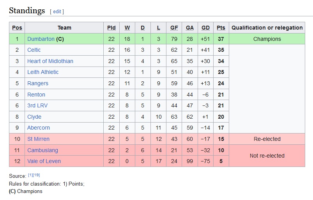313x200 pixels.
Task: Click the GD column header
Action: pyautogui.click(x=205, y=28)
